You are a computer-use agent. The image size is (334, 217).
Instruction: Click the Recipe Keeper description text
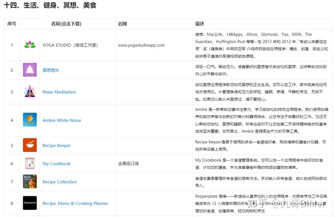(x=261, y=145)
